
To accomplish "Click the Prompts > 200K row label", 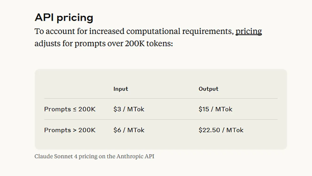I will coord(70,130).
